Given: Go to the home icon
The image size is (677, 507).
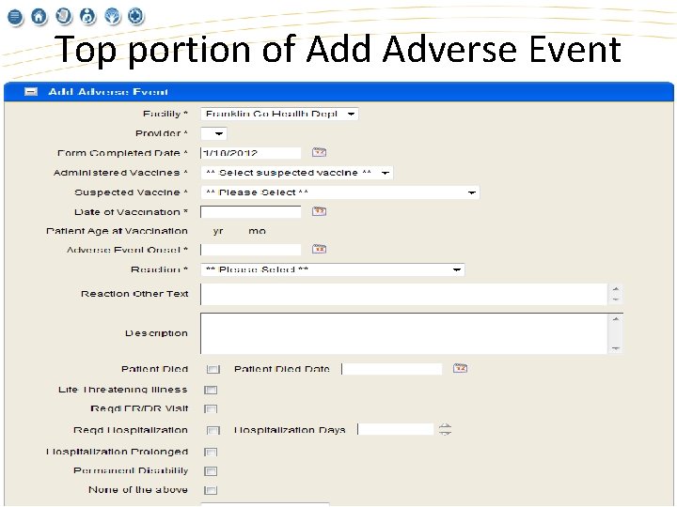Looking at the screenshot, I should pyautogui.click(x=39, y=17).
